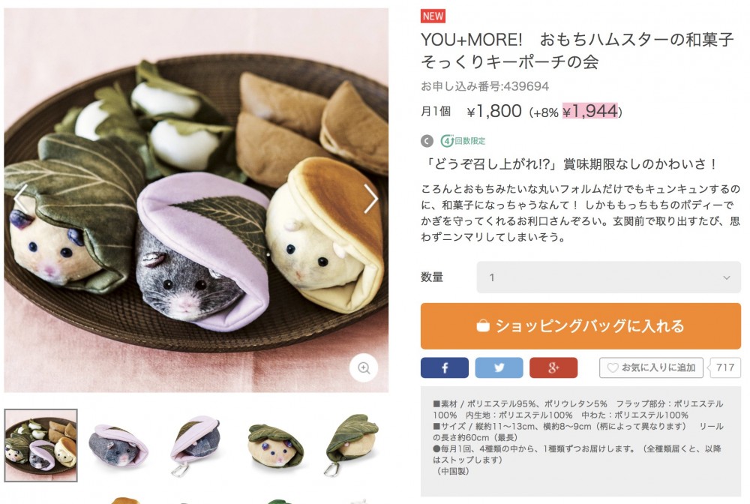Select first thumbnail of plate photo

point(40,445)
